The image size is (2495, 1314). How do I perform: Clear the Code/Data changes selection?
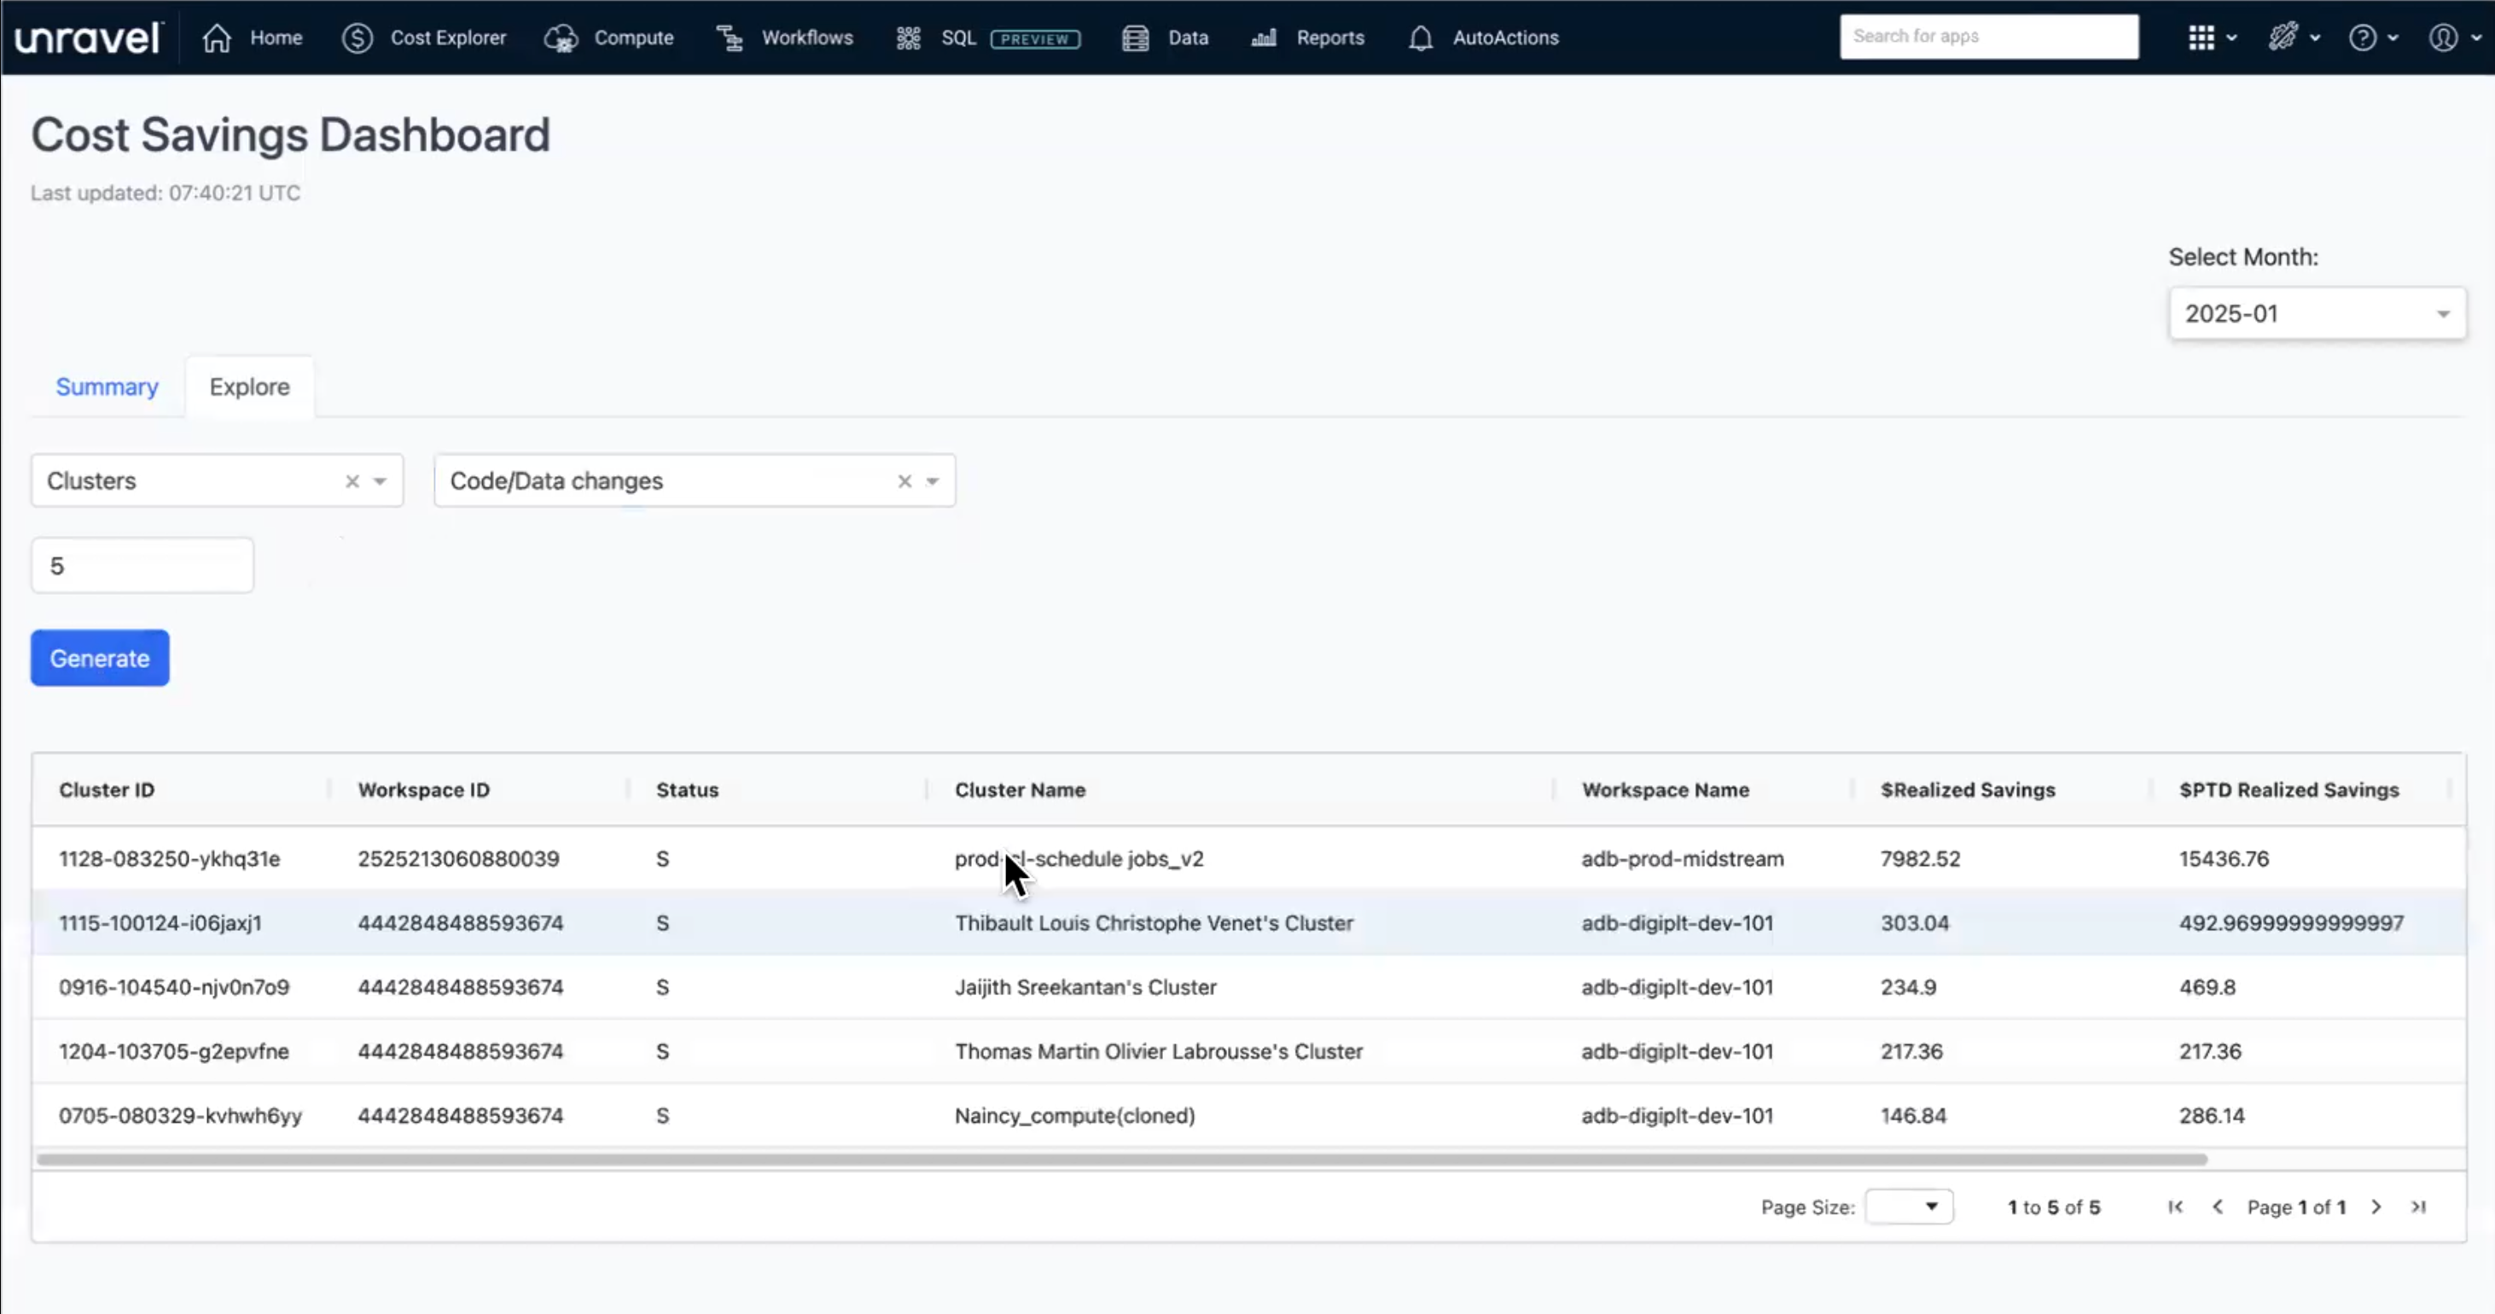(x=904, y=481)
